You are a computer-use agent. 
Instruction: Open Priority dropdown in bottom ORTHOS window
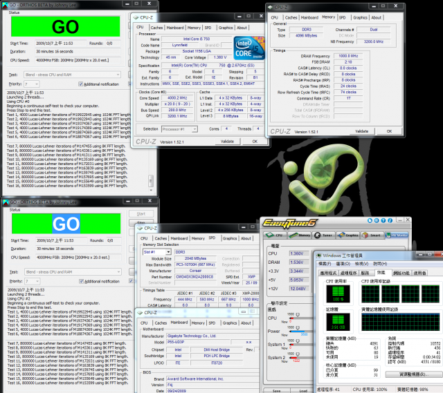33,281
